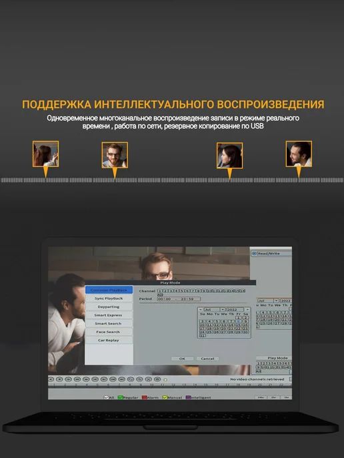This screenshot has height=458, width=344.
Task: Open Smart Search mode
Action: coord(109,324)
